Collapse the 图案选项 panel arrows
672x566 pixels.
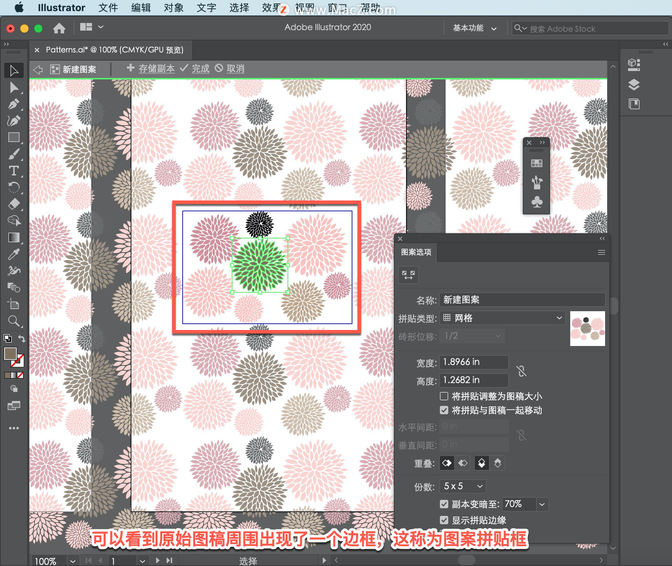[x=602, y=238]
